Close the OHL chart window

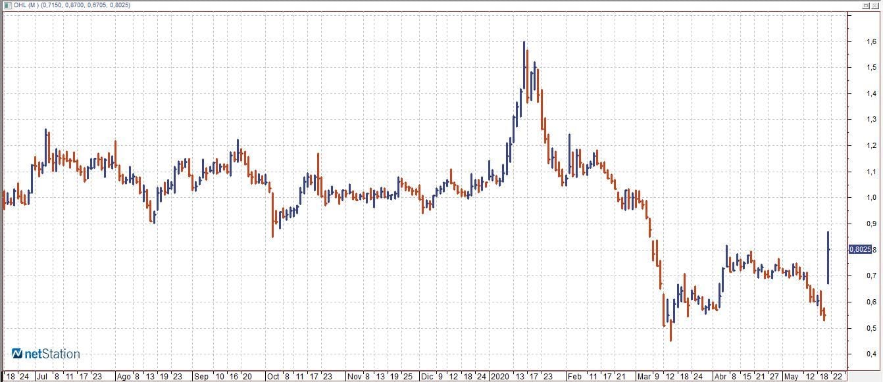coord(876,5)
